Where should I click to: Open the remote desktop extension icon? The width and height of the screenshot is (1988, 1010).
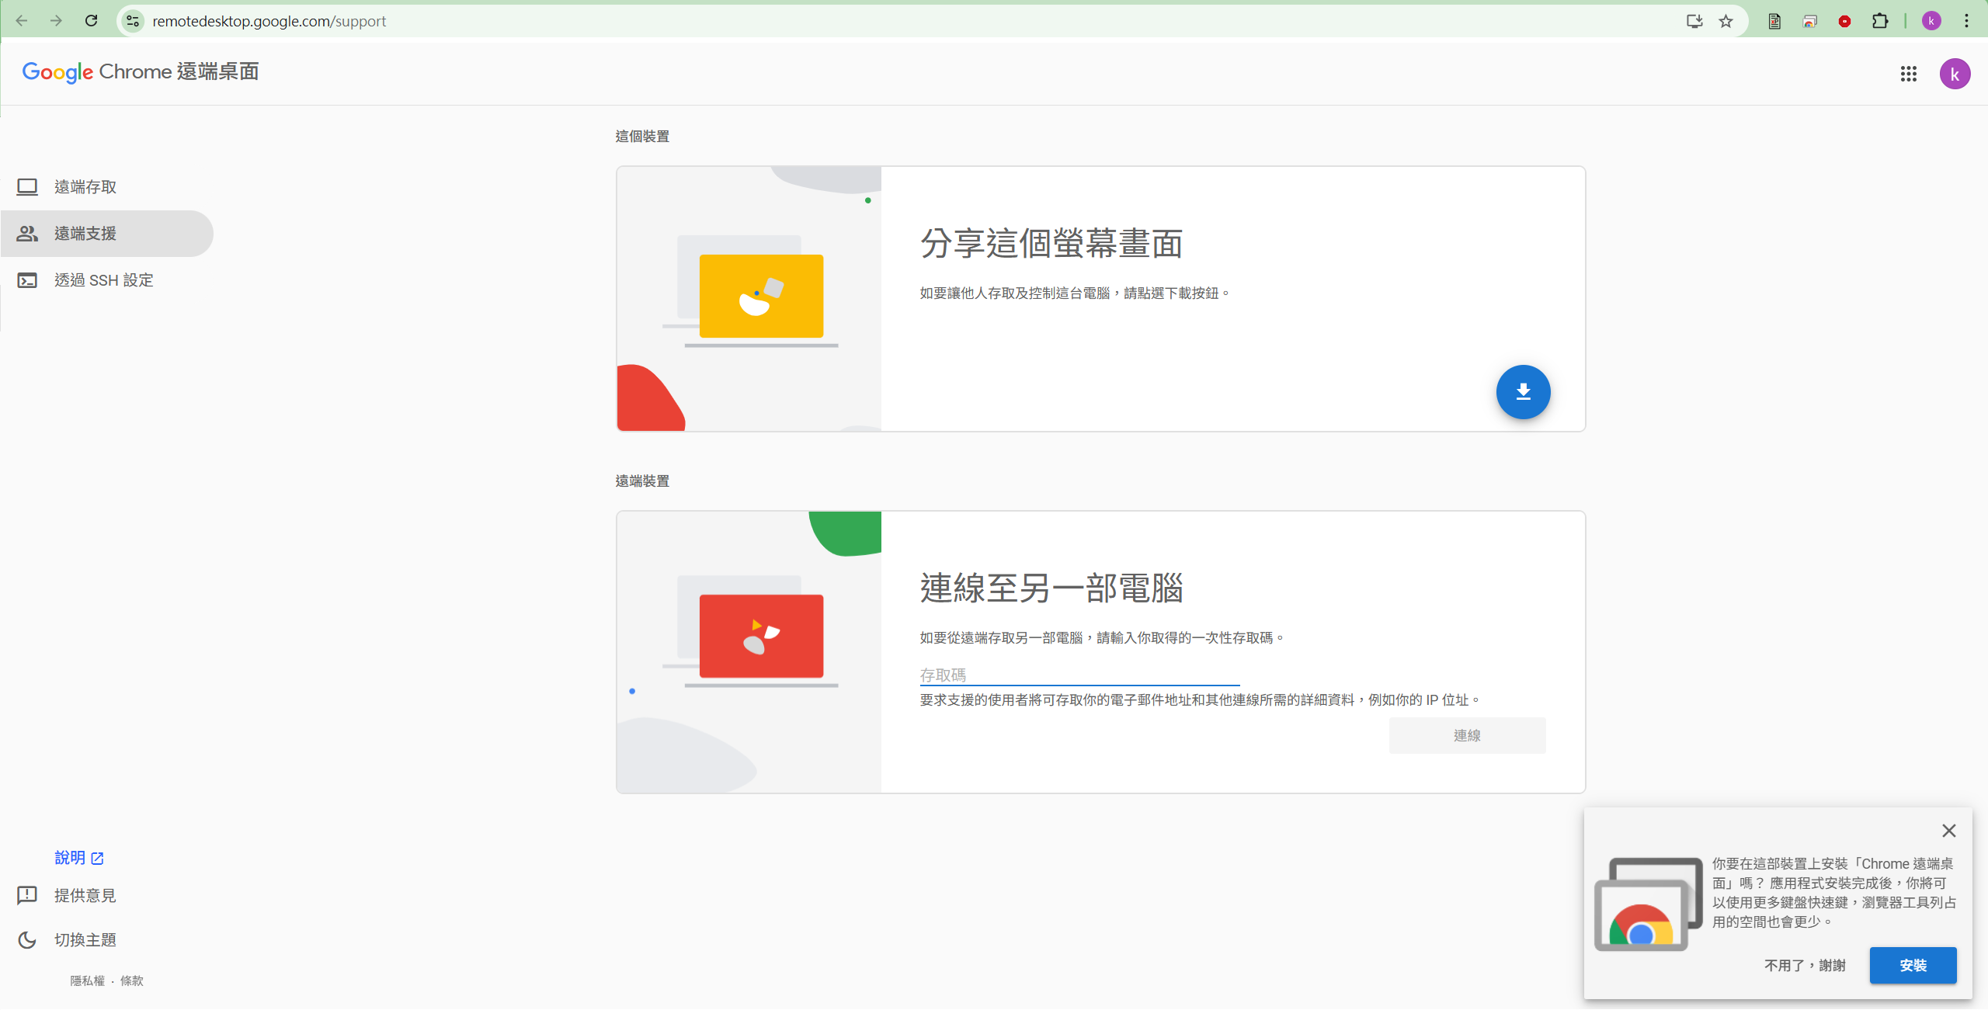(x=1810, y=21)
